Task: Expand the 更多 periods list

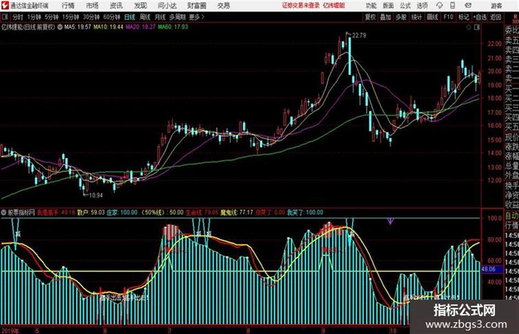Action: 197,17
